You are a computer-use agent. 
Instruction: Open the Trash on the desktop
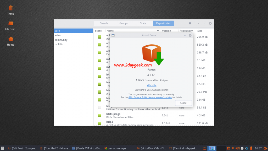click(x=10, y=8)
